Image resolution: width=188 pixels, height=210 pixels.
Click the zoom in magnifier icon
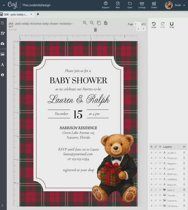coord(85,23)
